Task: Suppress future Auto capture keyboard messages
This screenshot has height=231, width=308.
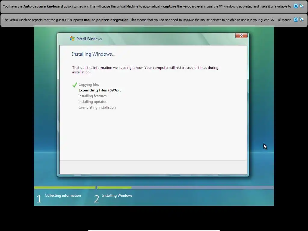Action: click(301, 6)
